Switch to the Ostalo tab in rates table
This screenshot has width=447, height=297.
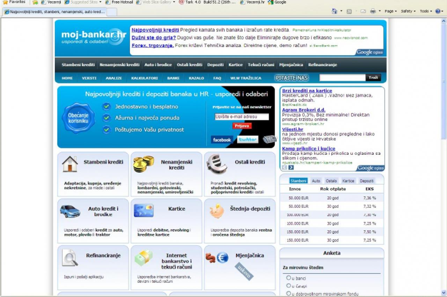331,181
